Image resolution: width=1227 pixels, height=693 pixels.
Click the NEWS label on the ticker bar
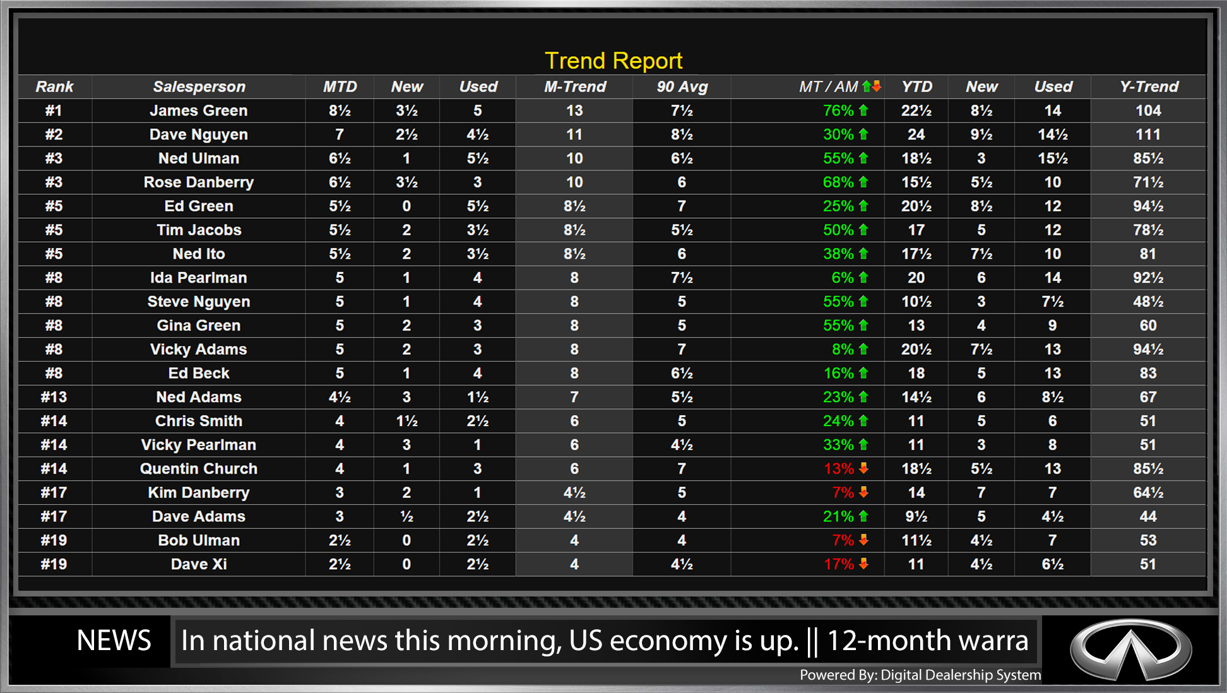click(114, 641)
